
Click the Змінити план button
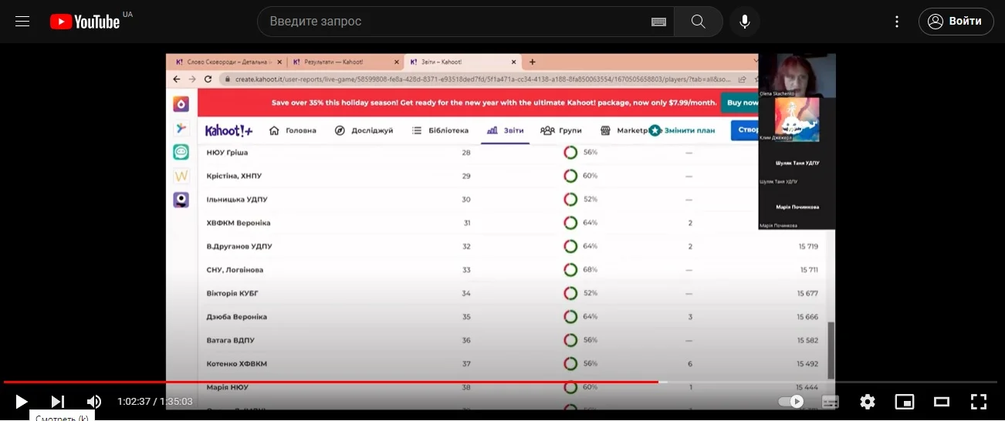click(682, 130)
